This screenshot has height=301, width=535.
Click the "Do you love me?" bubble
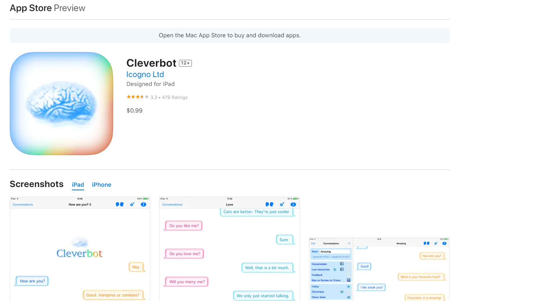point(184,254)
